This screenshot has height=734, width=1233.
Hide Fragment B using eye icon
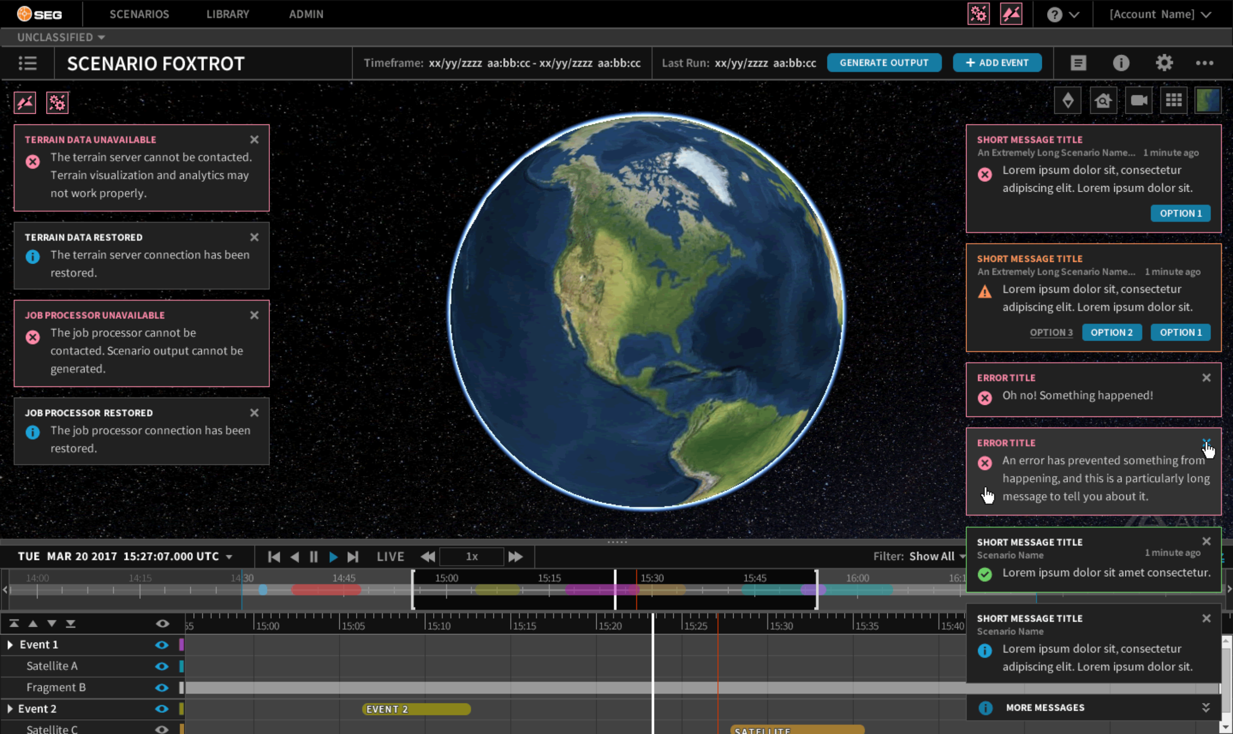point(161,687)
